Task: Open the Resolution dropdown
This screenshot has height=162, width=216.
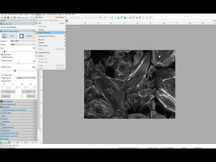Action: 22,41
